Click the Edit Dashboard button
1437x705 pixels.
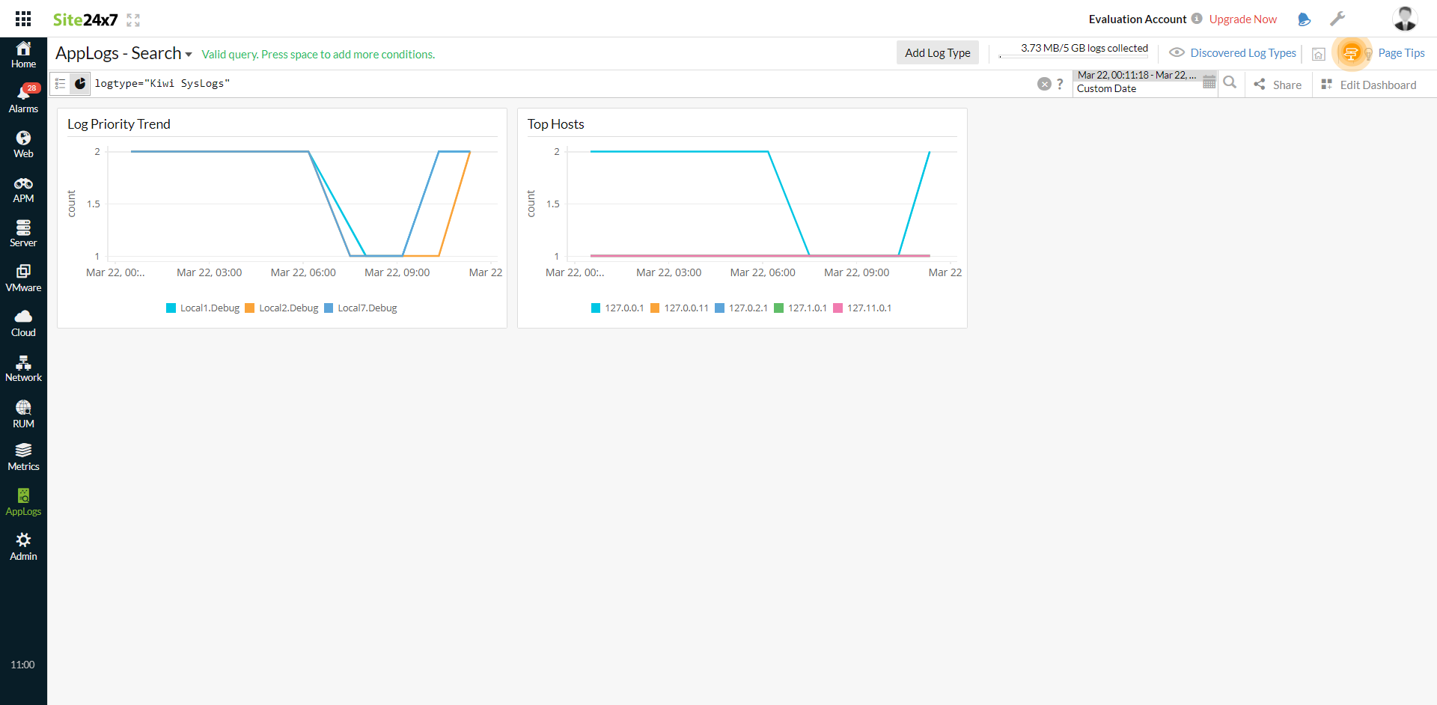click(x=1377, y=85)
